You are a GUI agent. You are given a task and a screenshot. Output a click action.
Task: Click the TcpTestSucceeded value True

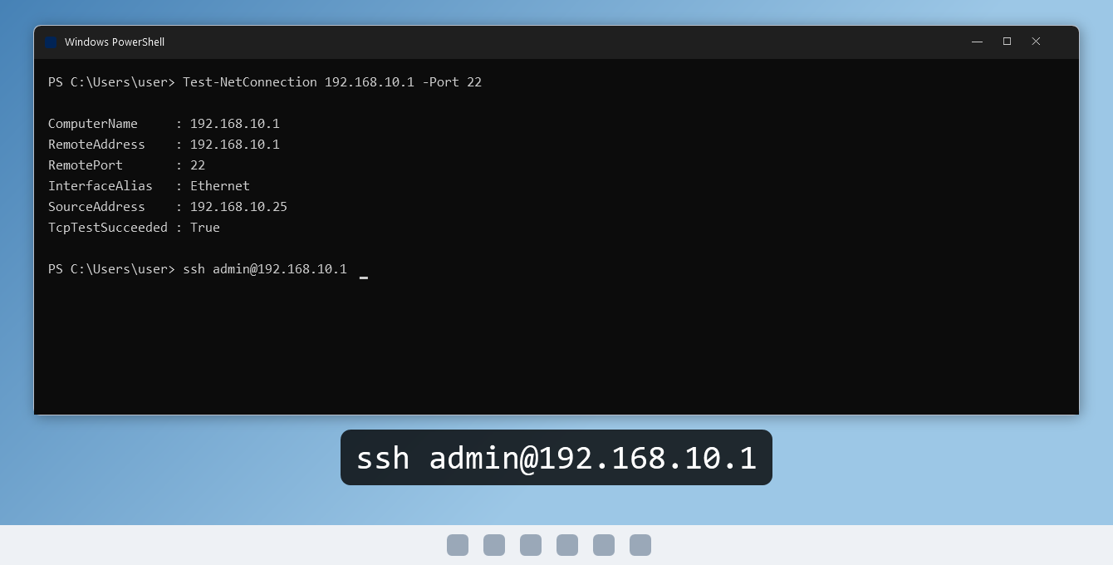[x=205, y=228]
